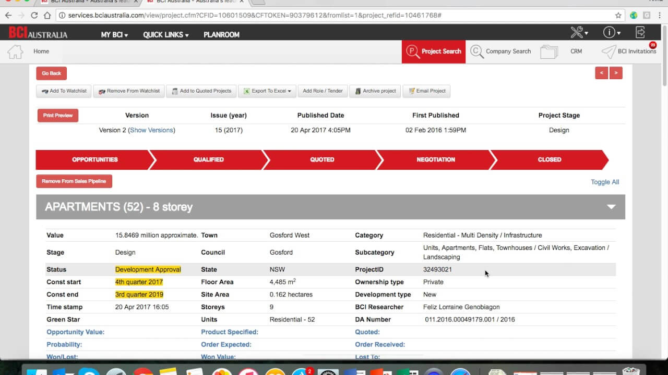Click Add Role / Tender
The width and height of the screenshot is (668, 375).
(323, 91)
